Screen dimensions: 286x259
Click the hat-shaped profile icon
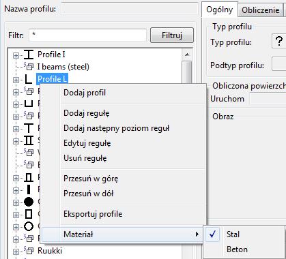click(x=29, y=177)
